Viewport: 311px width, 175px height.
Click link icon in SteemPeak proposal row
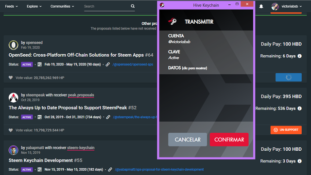[108, 117]
